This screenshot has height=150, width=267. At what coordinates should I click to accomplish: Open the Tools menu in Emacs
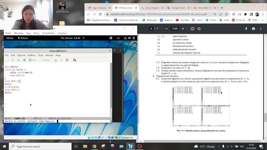click(x=40, y=55)
